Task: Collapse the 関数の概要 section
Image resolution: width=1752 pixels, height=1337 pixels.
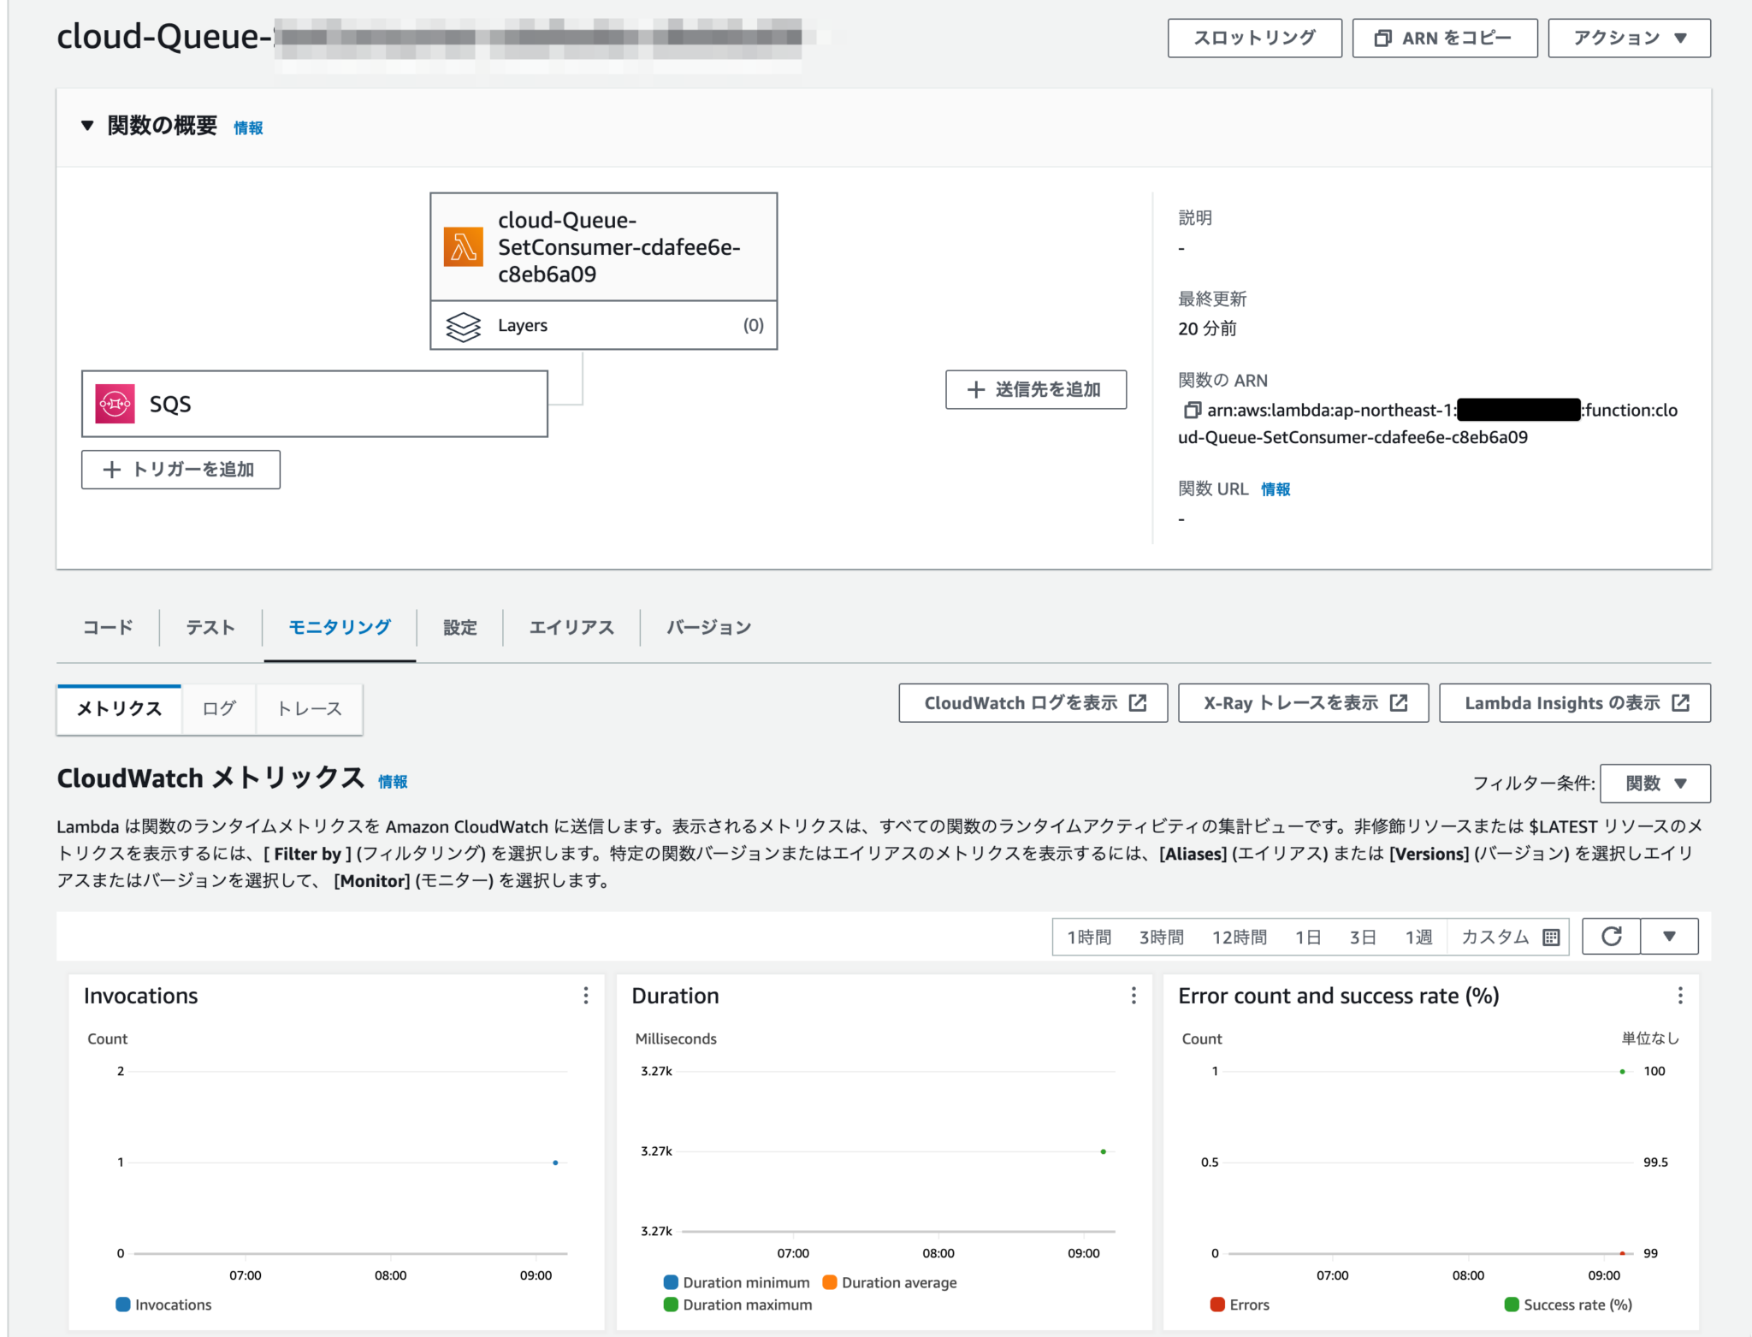Action: 87,125
